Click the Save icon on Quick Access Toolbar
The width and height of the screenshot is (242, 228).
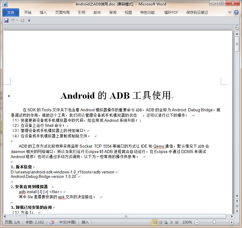click(6, 20)
